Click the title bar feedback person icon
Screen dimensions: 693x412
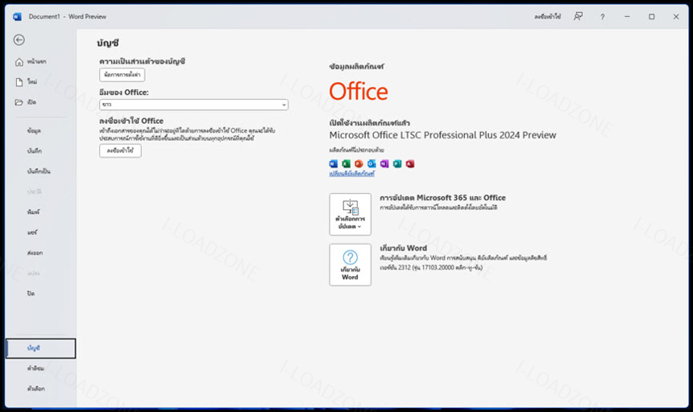(578, 17)
